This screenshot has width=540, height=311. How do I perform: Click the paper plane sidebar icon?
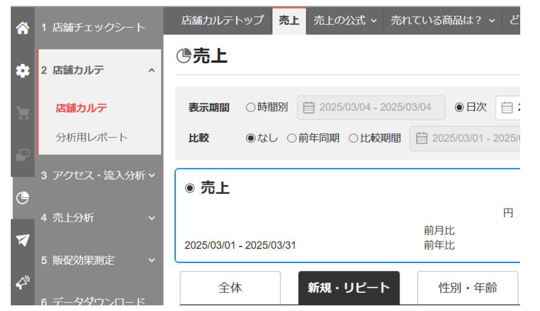(22, 240)
